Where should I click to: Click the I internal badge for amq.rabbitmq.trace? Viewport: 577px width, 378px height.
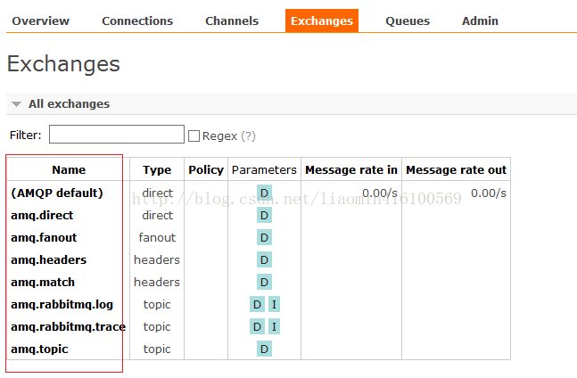[x=274, y=326]
